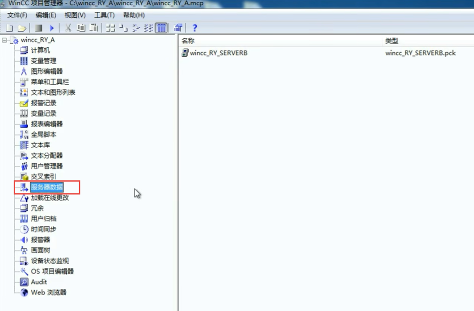Screen dimensions: 474x311
Task: Select 变量管理 in the project tree
Action: [x=43, y=61]
